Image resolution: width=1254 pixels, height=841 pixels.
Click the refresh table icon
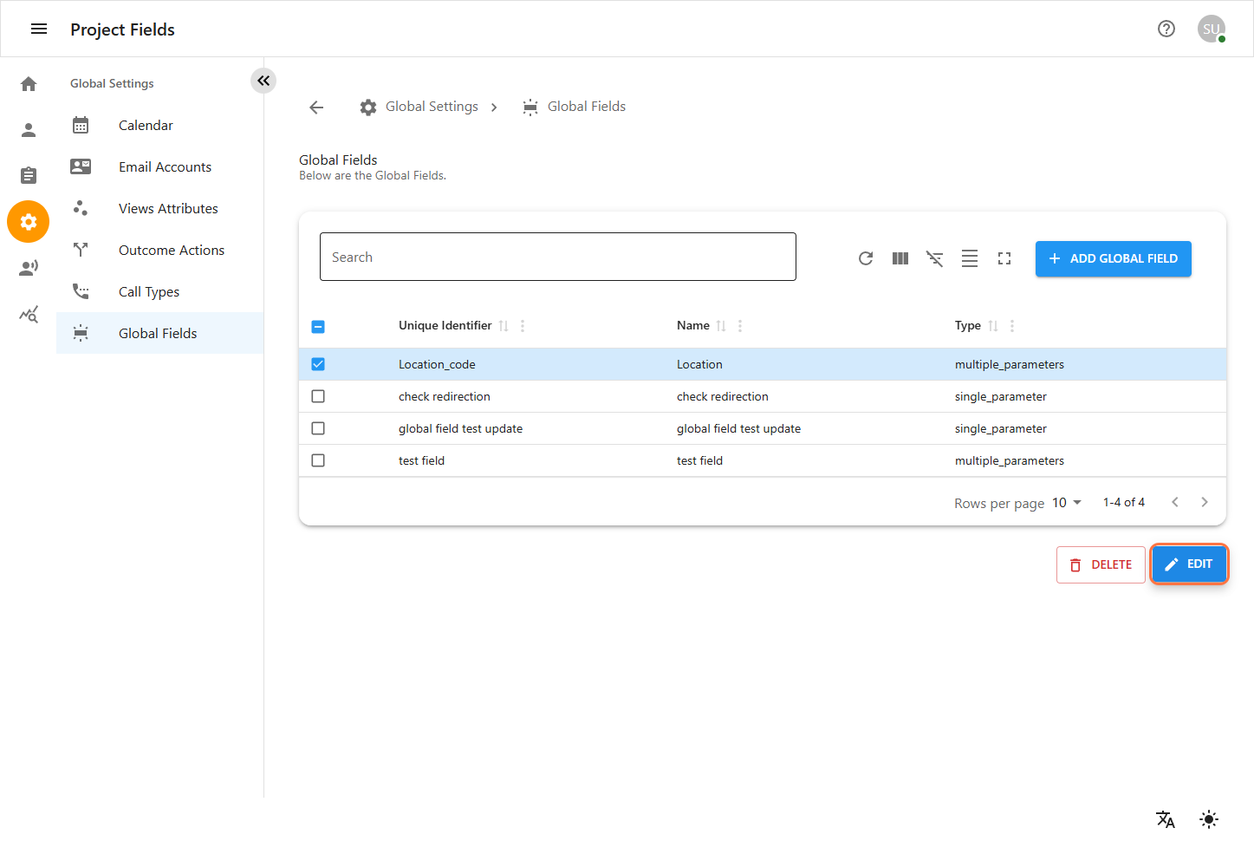point(865,258)
